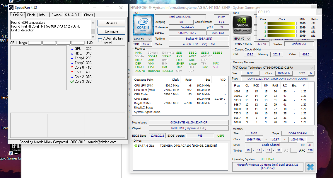Click the Core 2 clock bar in CPU #0 panel
This screenshot has width=333, height=178.
[282, 31]
